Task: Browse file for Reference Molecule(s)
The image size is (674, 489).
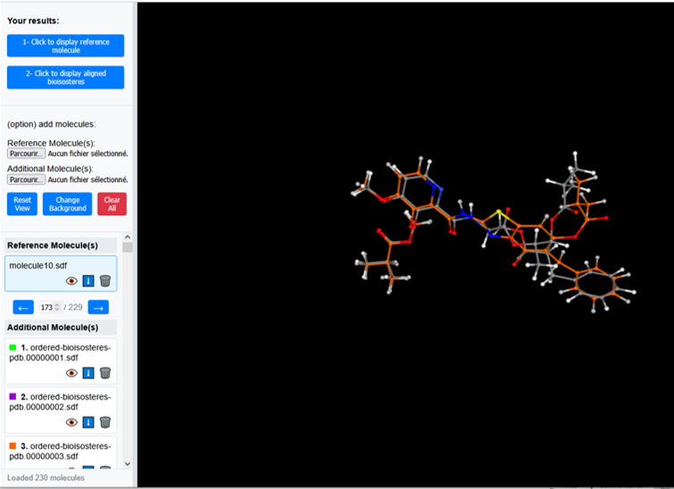Action: tap(27, 153)
